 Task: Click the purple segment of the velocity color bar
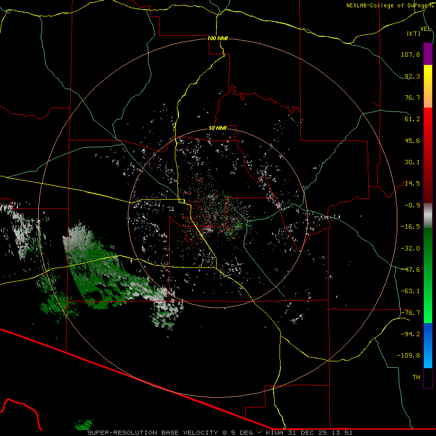tap(428, 54)
